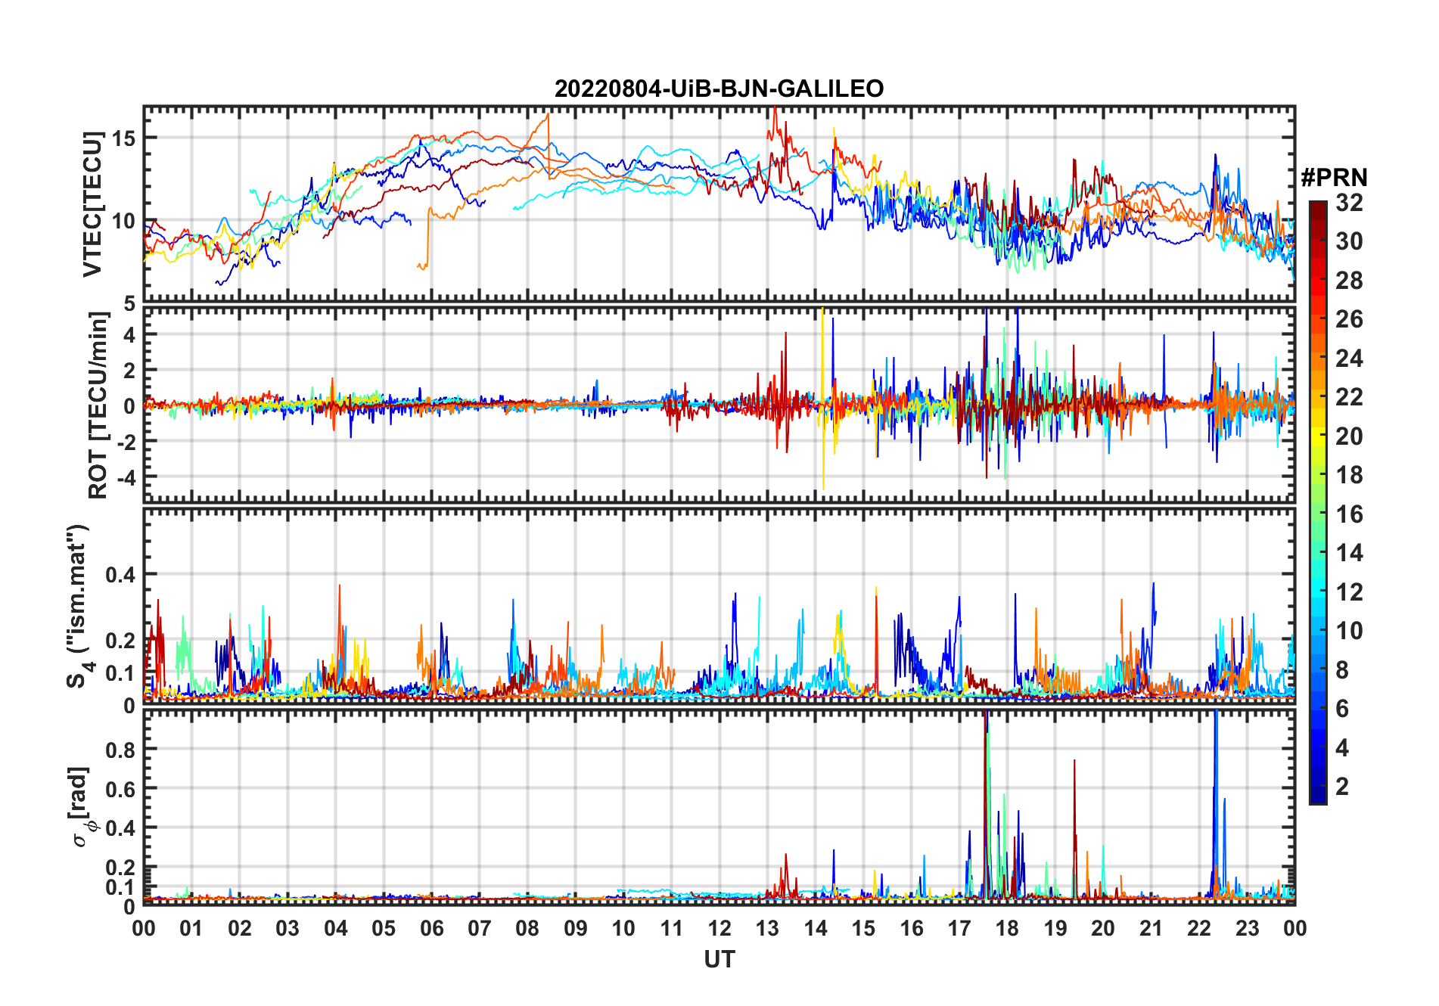The image size is (1439, 1006).
Task: Click colorbar tick label 26
Action: point(1349,319)
